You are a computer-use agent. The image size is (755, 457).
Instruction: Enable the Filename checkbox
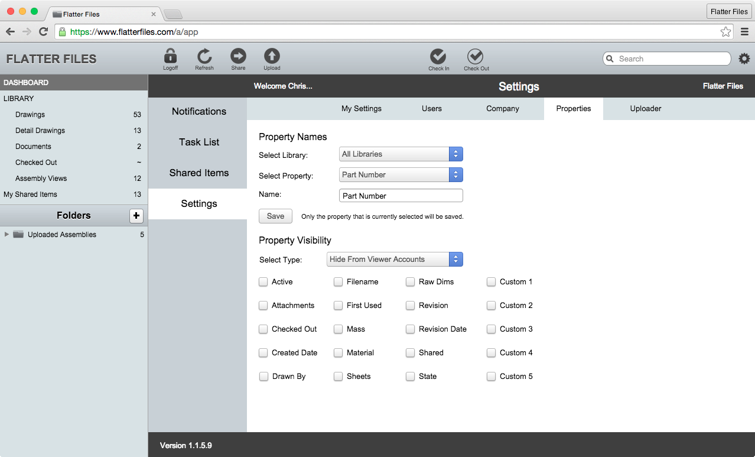[338, 282]
